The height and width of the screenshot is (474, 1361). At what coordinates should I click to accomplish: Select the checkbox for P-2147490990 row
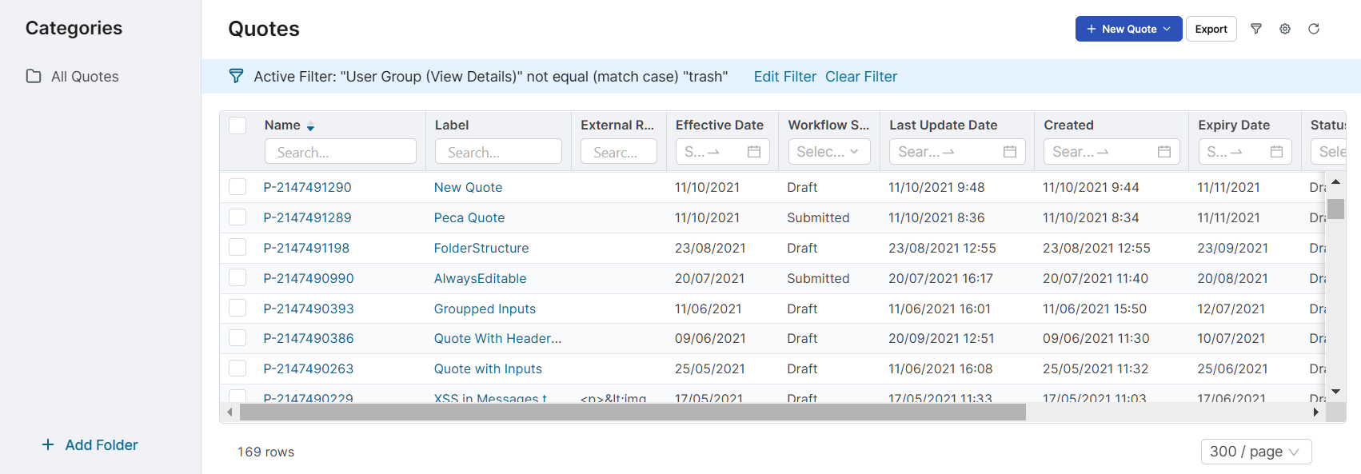237,278
